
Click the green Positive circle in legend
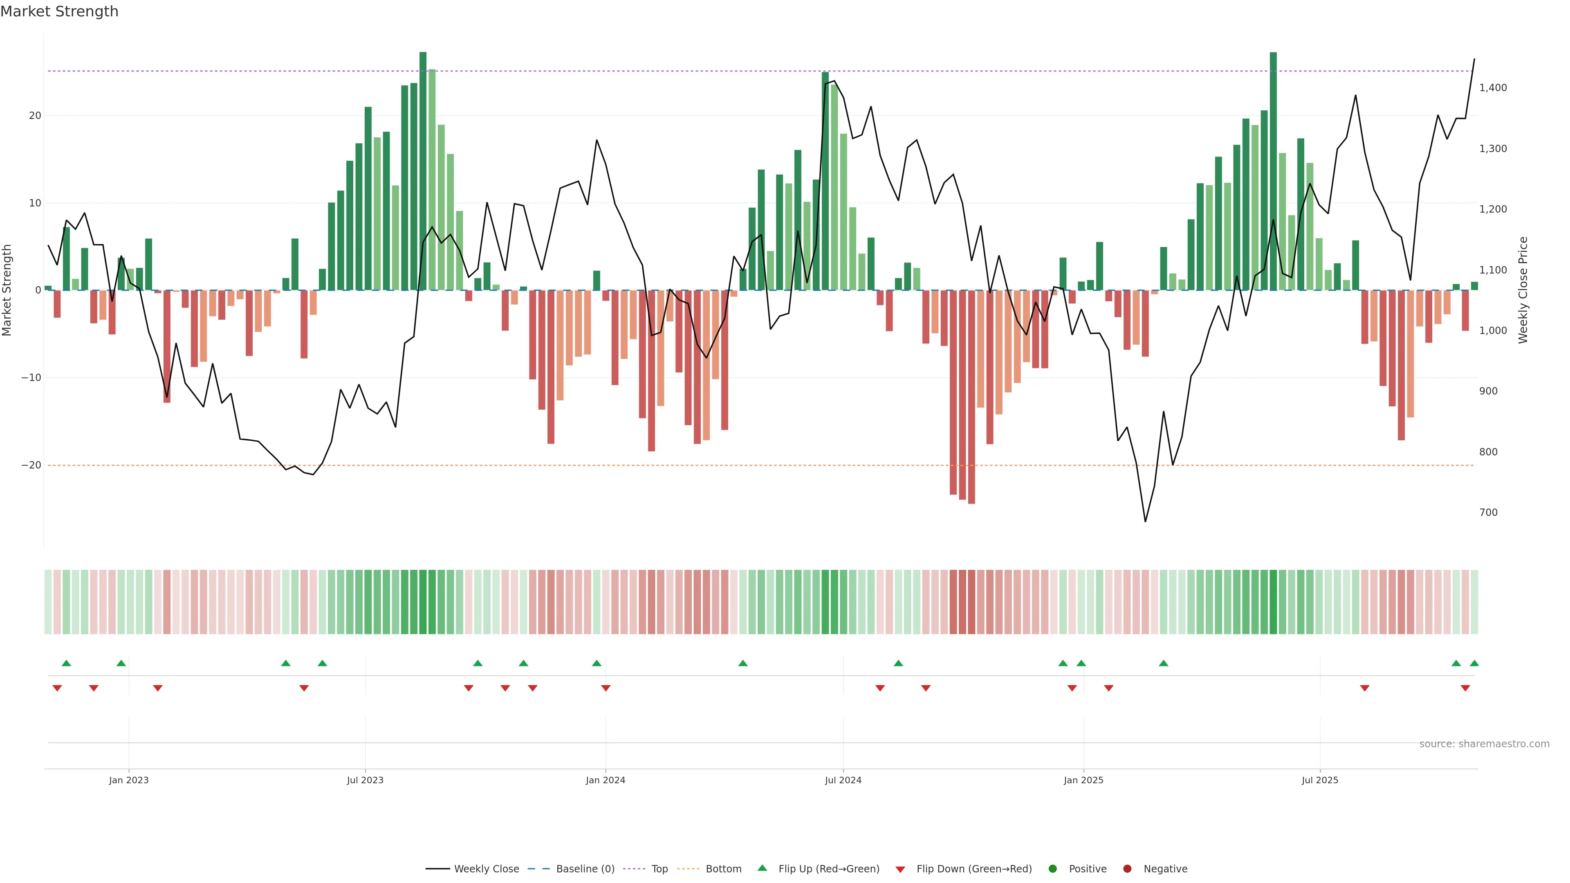click(x=1052, y=869)
